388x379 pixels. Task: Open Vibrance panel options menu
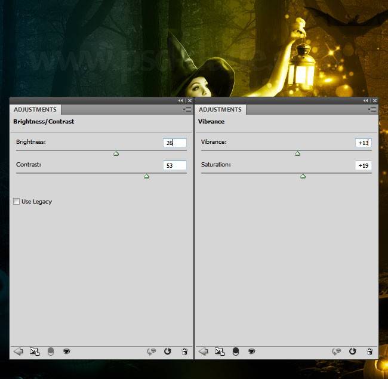pos(372,109)
